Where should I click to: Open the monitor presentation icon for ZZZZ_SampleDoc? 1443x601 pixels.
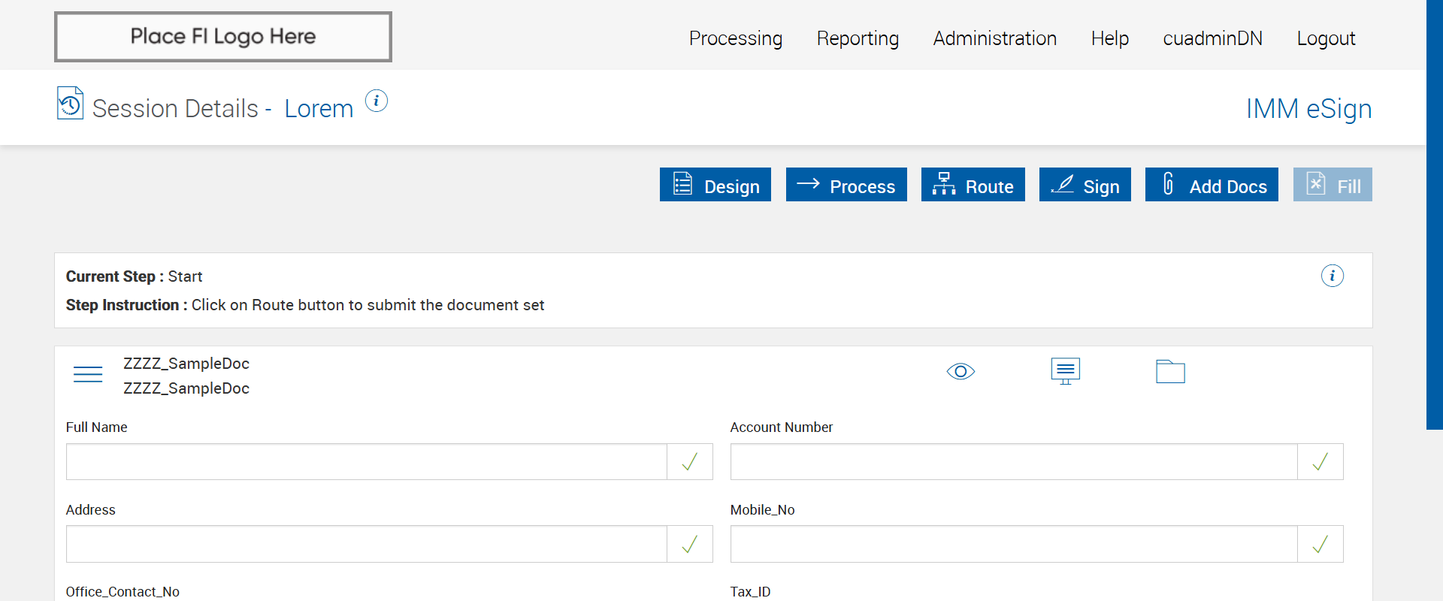click(1065, 371)
